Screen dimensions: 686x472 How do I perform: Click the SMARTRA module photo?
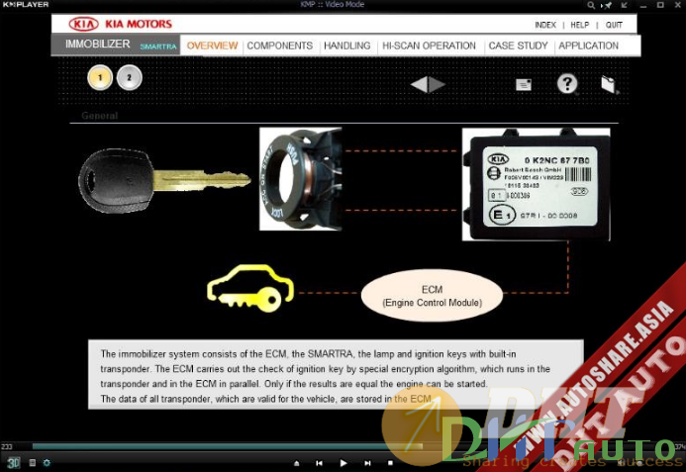tap(537, 184)
